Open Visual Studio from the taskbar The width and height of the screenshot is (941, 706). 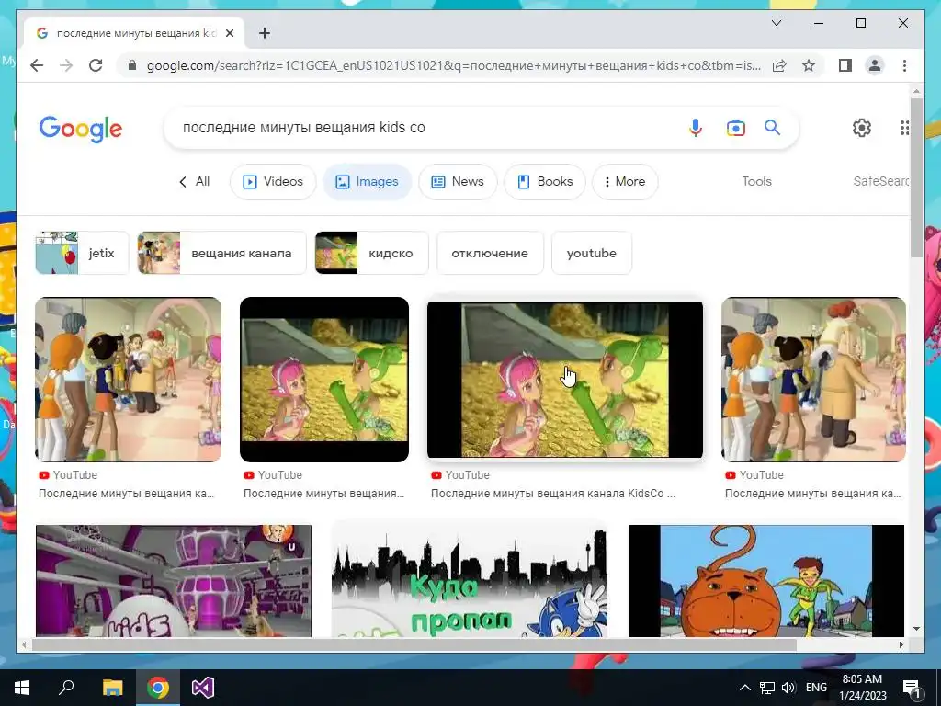tap(203, 688)
